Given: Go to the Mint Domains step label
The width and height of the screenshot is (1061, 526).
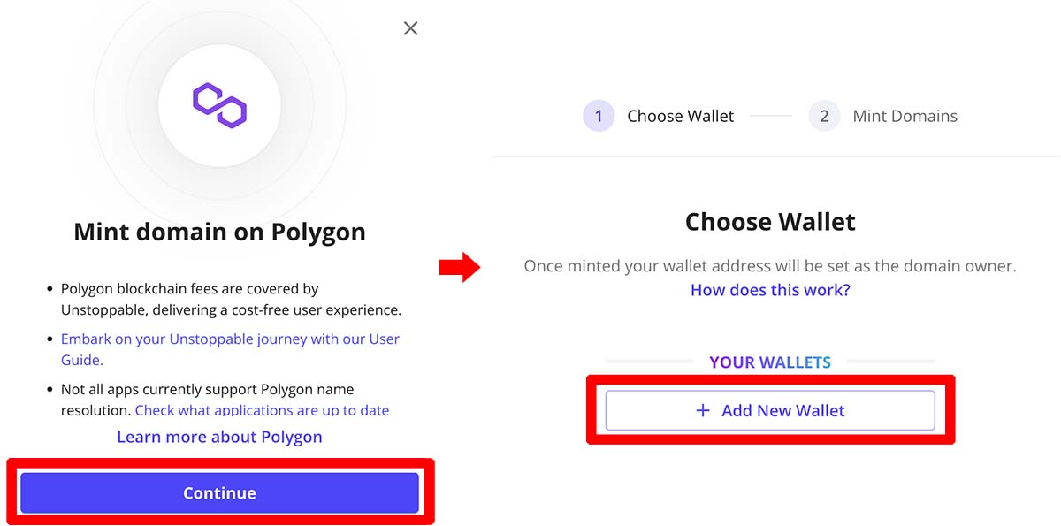Looking at the screenshot, I should click(905, 116).
